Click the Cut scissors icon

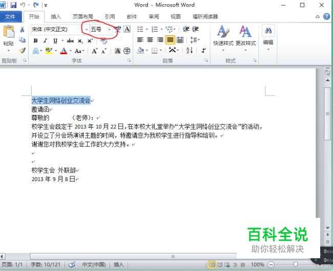tap(22, 29)
